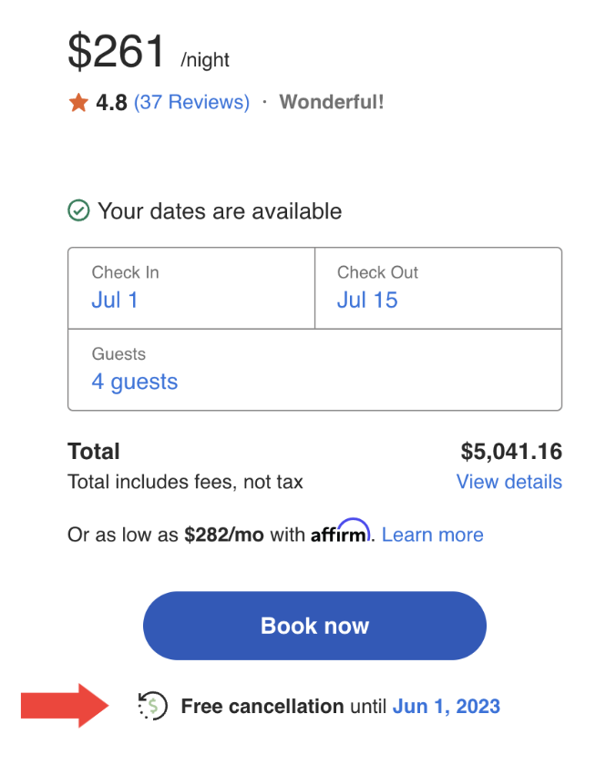The image size is (596, 765).
Task: Click the $5,041.16 total amount
Action: 511,451
